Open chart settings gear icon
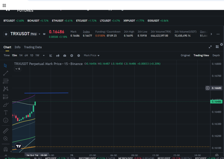The width and height of the screenshot is (224, 159). (79, 56)
